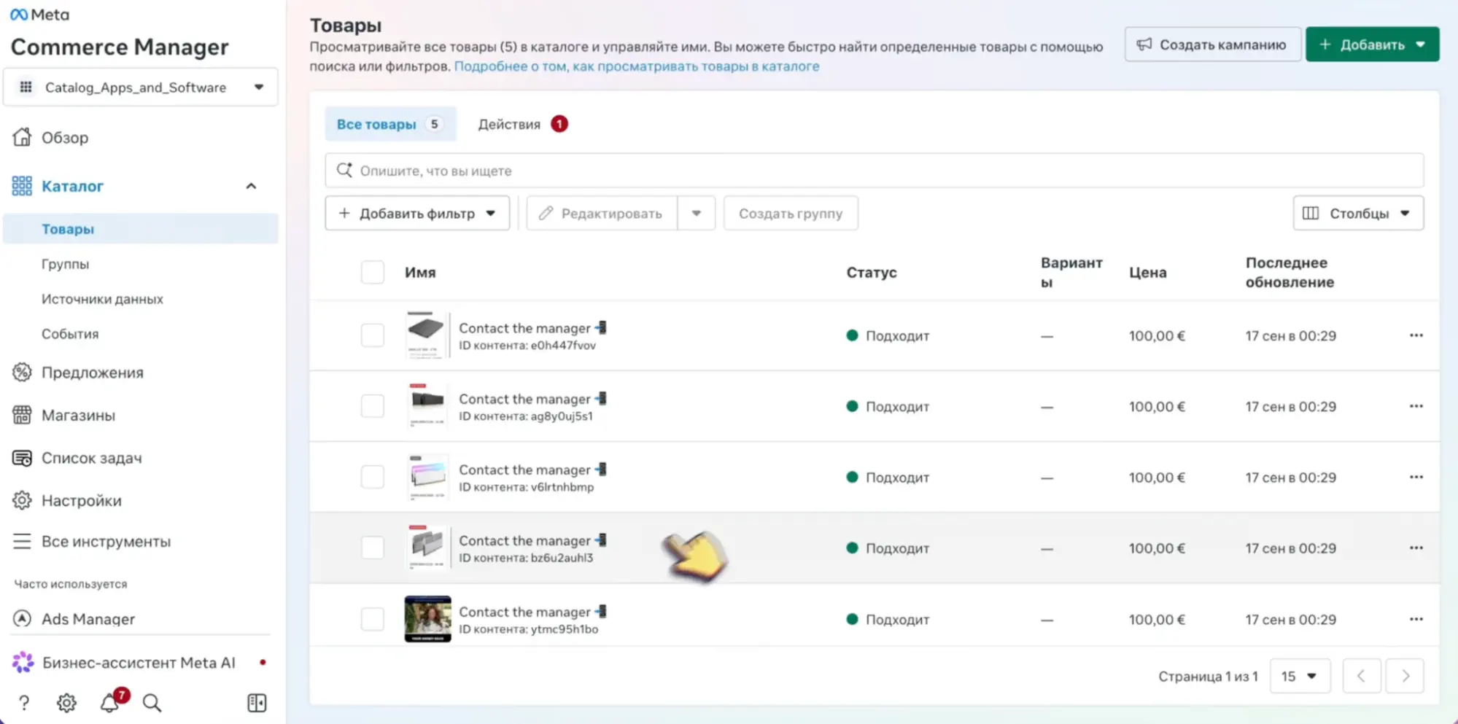1458x724 pixels.
Task: Open События in the sidebar
Action: (x=70, y=334)
